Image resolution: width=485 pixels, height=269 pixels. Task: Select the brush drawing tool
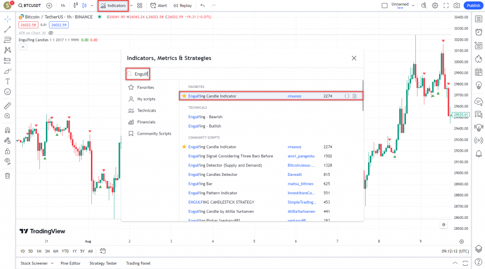(x=8, y=71)
